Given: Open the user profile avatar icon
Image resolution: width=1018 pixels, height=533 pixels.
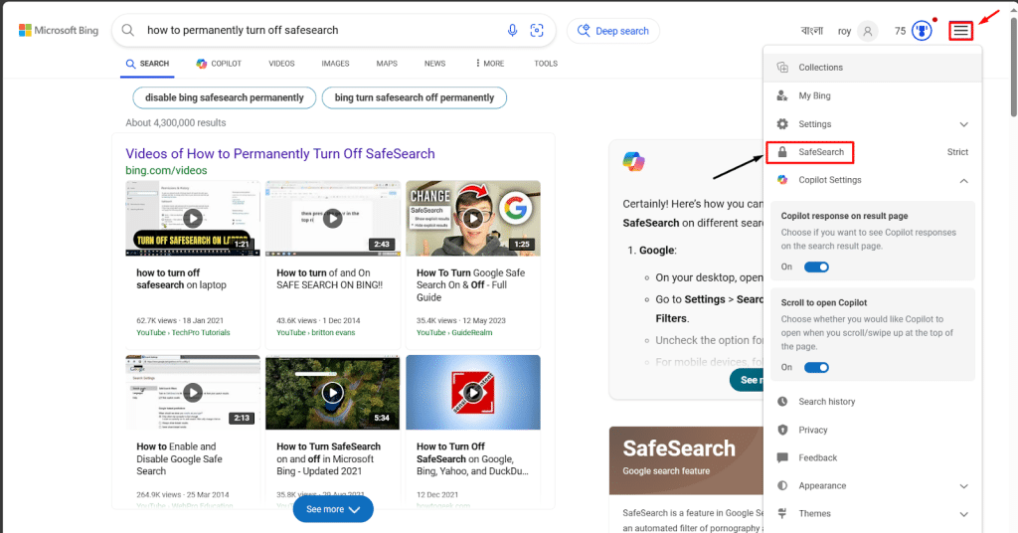Looking at the screenshot, I should 867,31.
